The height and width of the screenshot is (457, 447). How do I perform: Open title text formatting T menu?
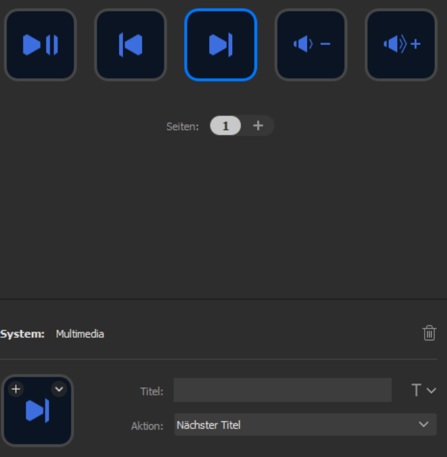[x=423, y=390]
